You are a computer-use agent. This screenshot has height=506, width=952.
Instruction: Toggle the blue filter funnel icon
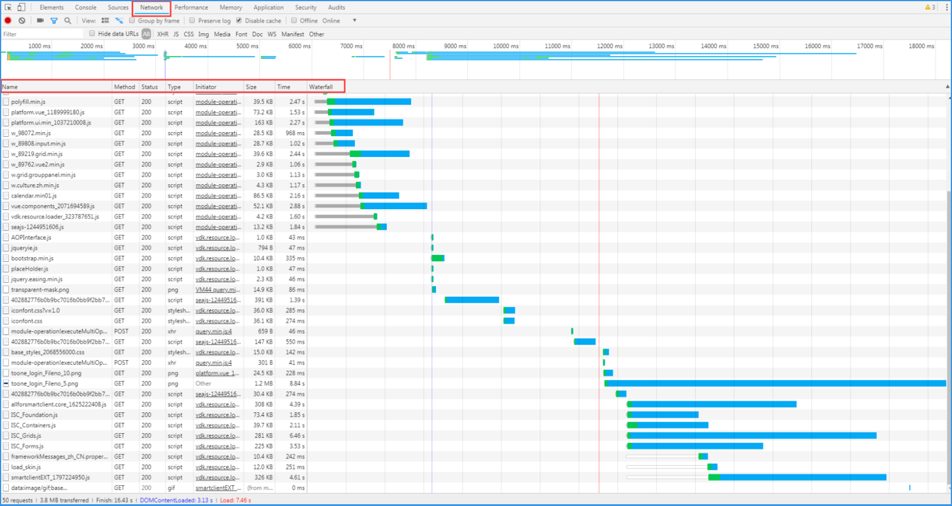coord(54,21)
